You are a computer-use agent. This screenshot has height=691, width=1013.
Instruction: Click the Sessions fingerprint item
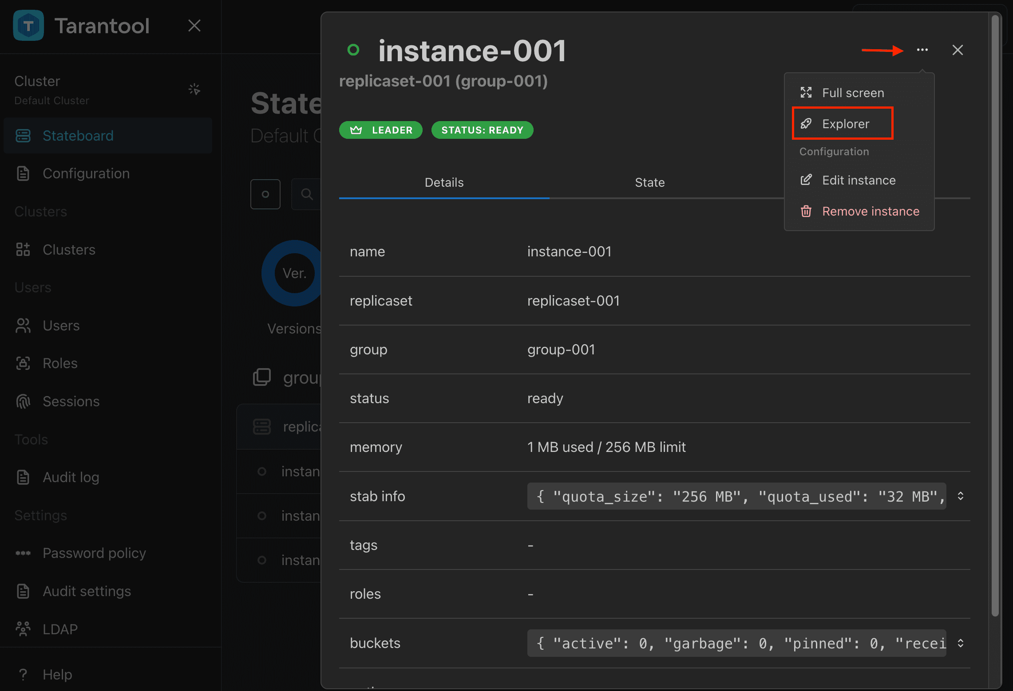[x=108, y=401]
